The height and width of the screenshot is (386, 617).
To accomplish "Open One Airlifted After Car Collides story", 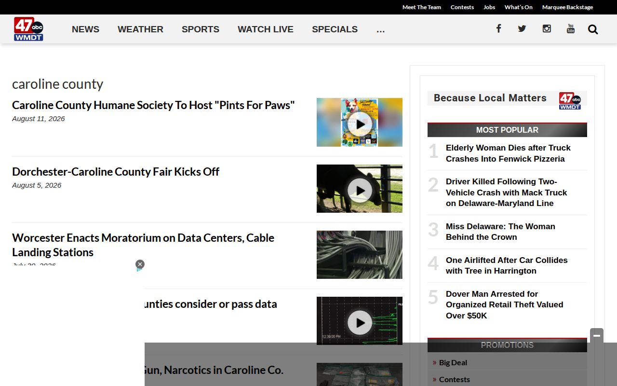I will tap(507, 265).
